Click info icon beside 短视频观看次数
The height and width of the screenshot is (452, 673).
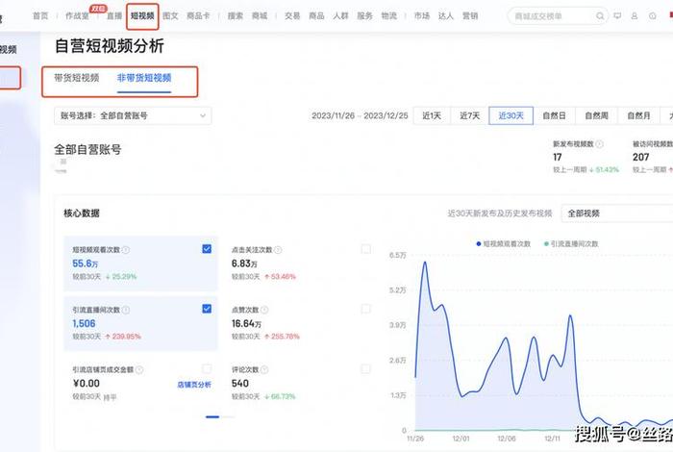tap(126, 249)
